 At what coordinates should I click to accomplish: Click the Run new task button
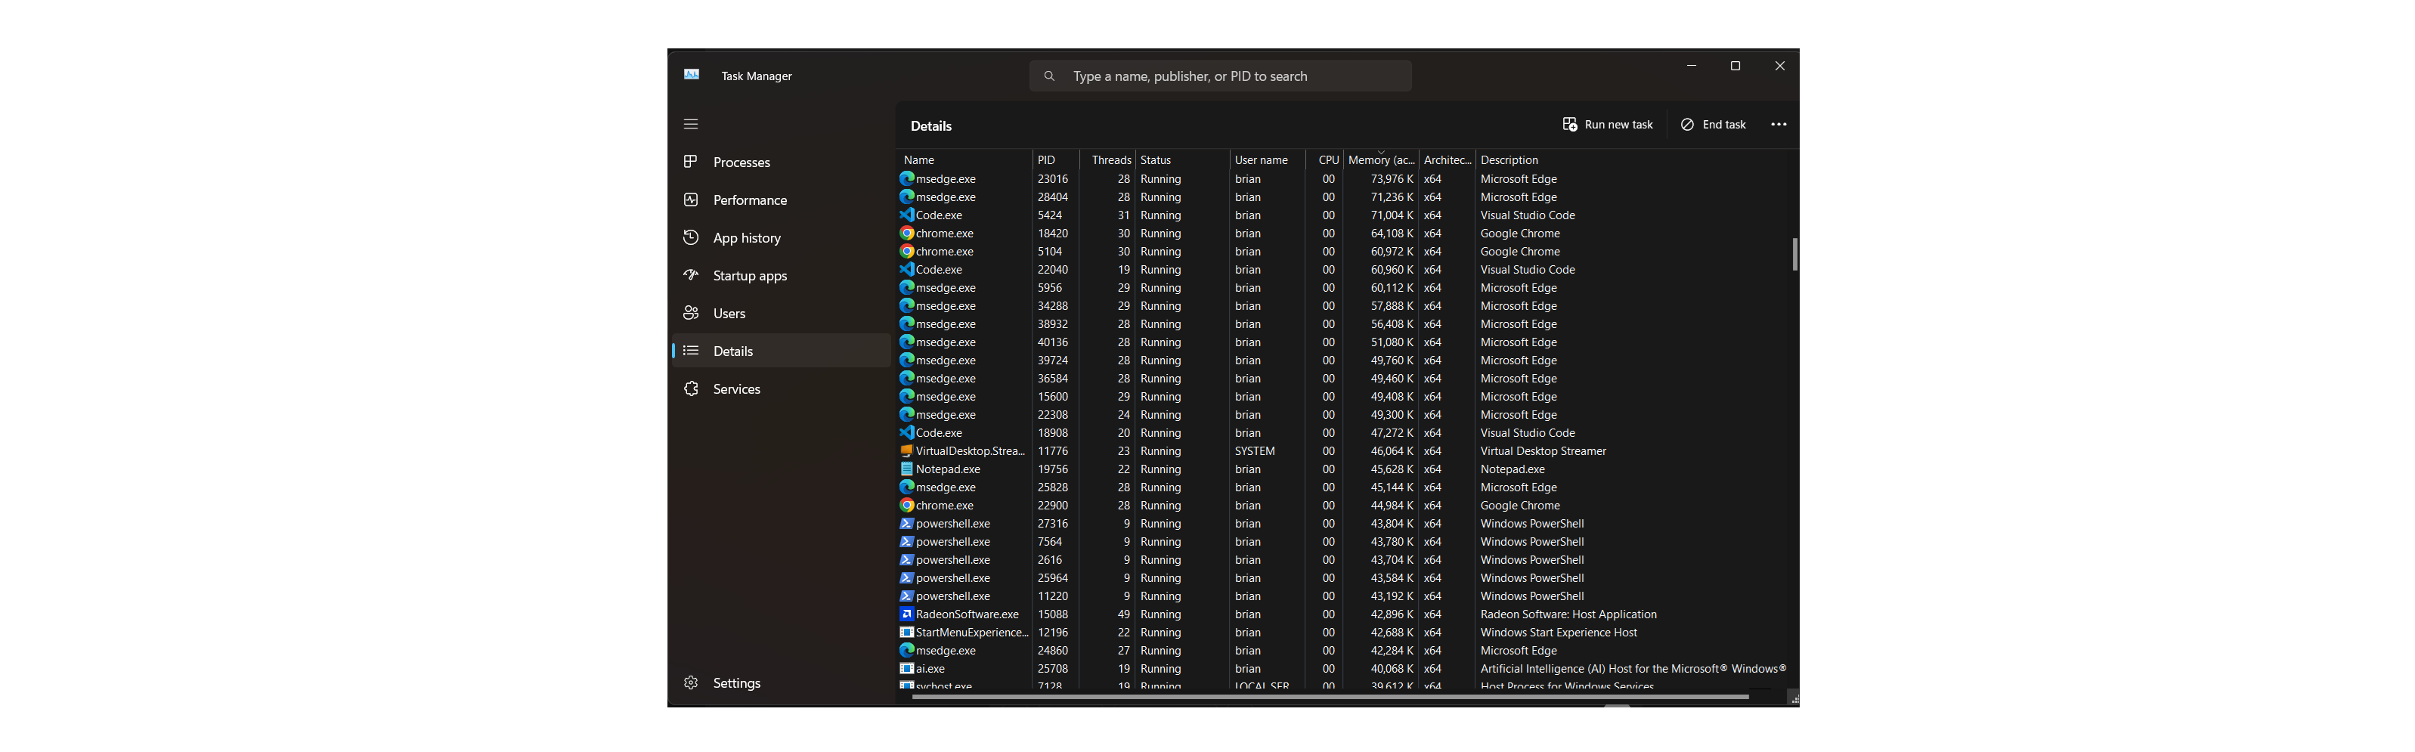[1607, 124]
